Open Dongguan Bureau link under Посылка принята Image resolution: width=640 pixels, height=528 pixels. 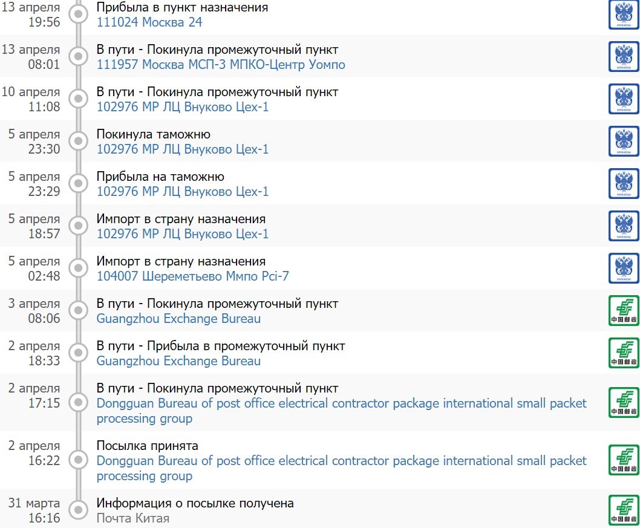pyautogui.click(x=341, y=461)
